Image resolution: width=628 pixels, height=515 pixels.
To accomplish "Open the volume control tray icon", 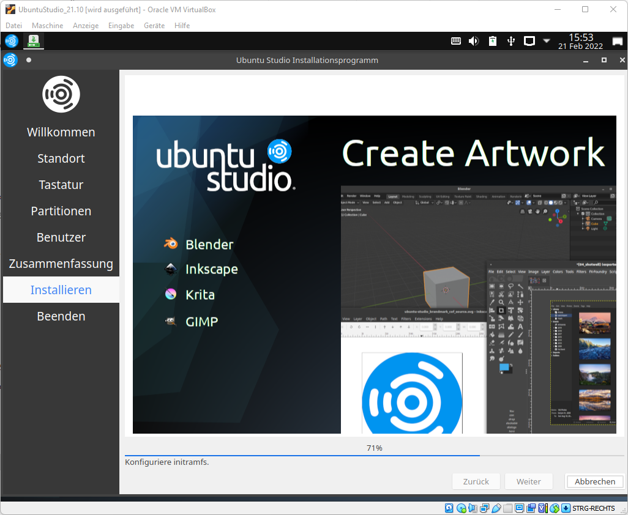I will 474,41.
